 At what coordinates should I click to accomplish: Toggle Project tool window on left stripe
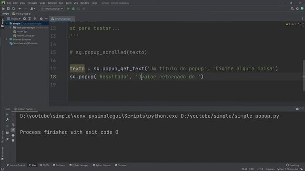[x=2, y=22]
